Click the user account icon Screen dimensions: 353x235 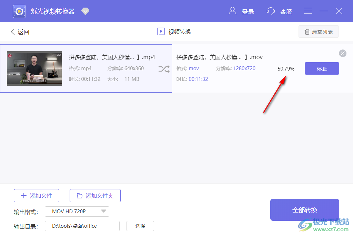click(232, 11)
